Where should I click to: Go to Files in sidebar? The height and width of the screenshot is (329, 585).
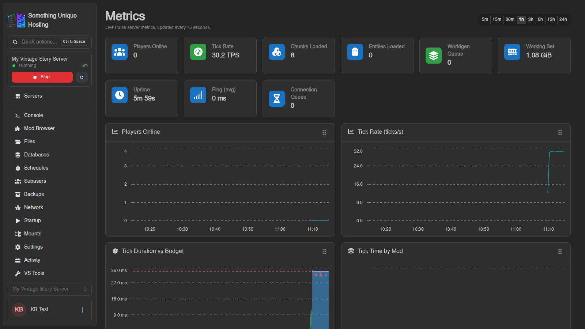tap(50, 141)
